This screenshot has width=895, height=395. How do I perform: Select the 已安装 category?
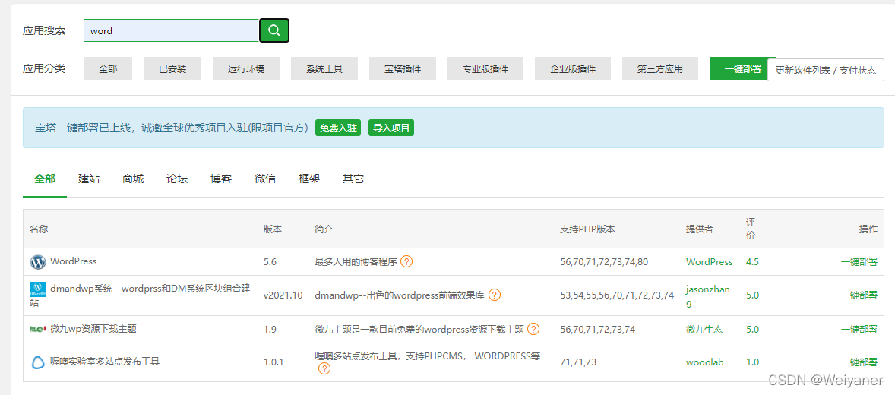click(172, 68)
